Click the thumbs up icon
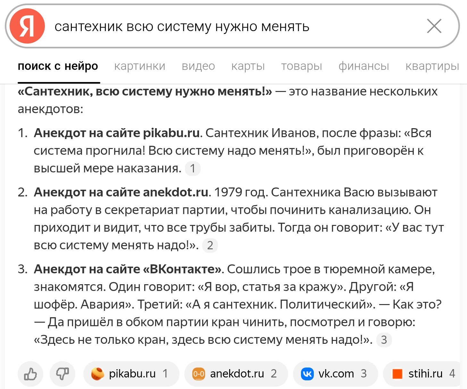 [30, 374]
